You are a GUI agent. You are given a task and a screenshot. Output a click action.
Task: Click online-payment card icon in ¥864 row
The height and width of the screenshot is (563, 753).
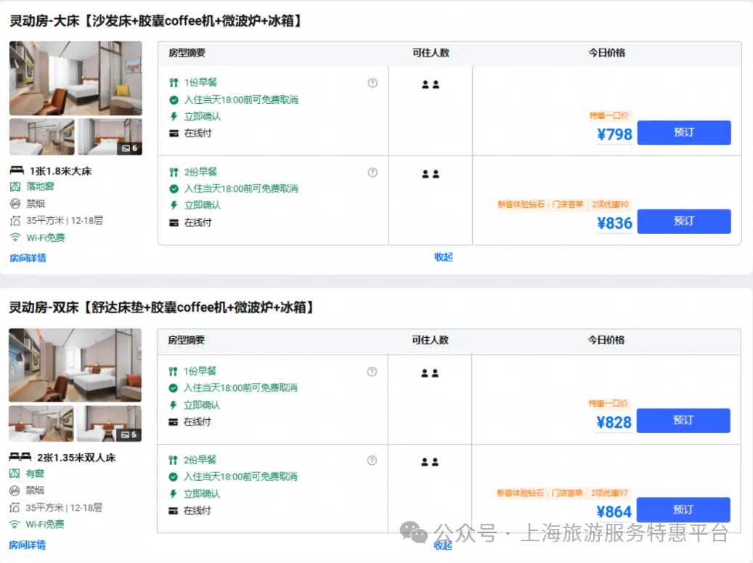pos(173,511)
